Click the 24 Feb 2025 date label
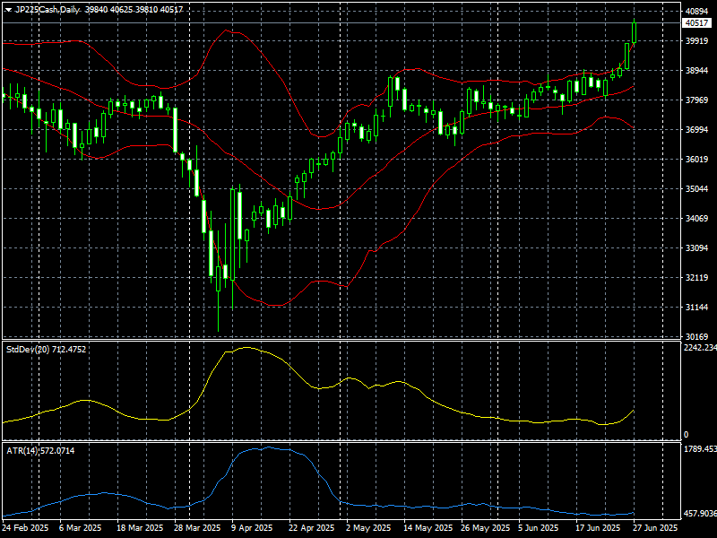 click(27, 526)
